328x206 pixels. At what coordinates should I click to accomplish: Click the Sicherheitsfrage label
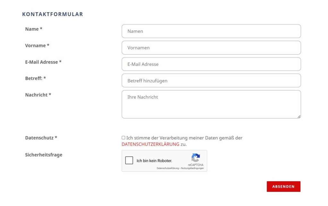[x=44, y=155]
